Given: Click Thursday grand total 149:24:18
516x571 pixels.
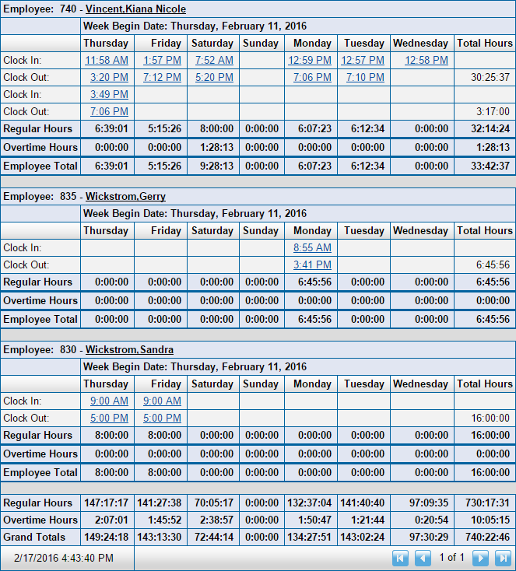Looking at the screenshot, I should point(107,538).
